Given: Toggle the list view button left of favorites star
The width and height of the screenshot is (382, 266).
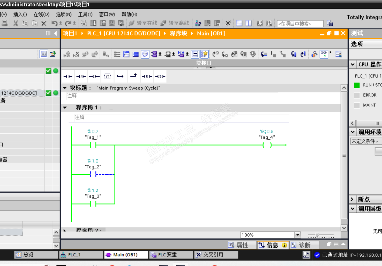Looking at the screenshot, I should coord(195,54).
